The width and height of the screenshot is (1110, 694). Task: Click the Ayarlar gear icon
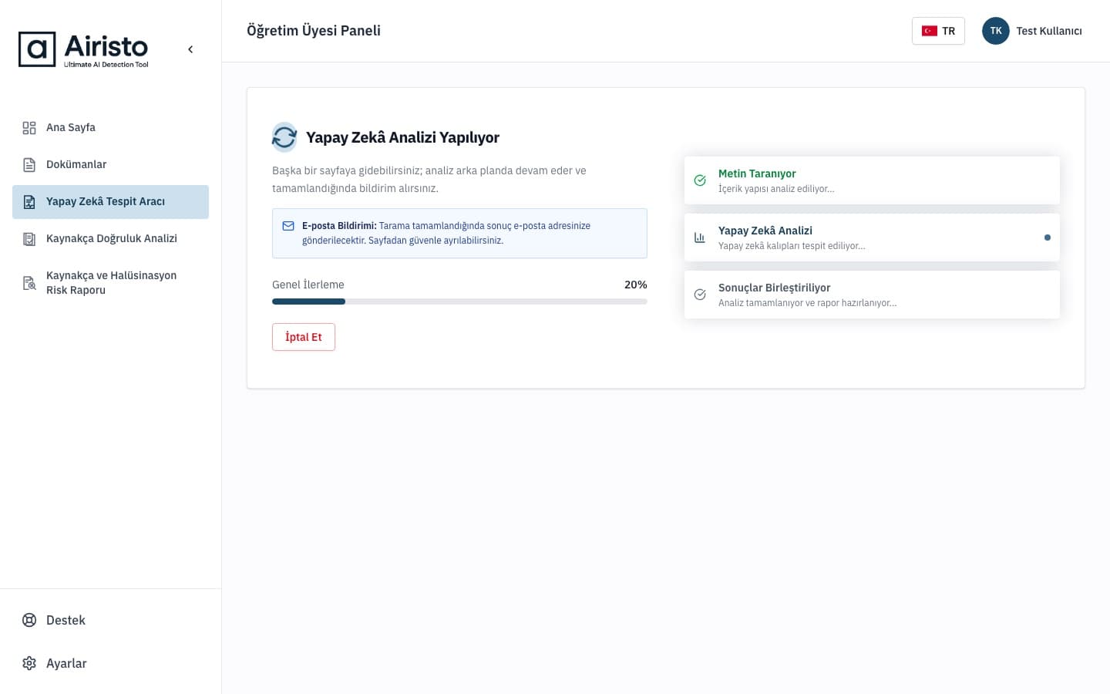tap(29, 663)
